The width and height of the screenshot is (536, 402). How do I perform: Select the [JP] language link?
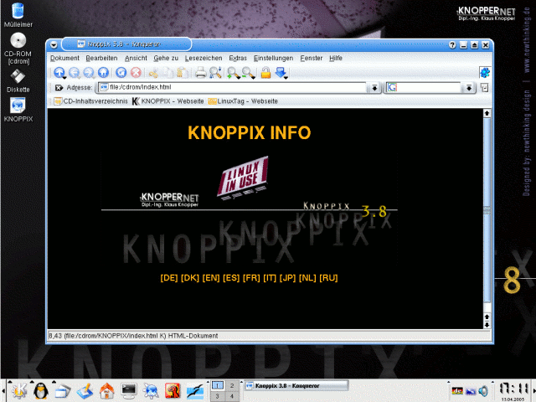click(287, 278)
